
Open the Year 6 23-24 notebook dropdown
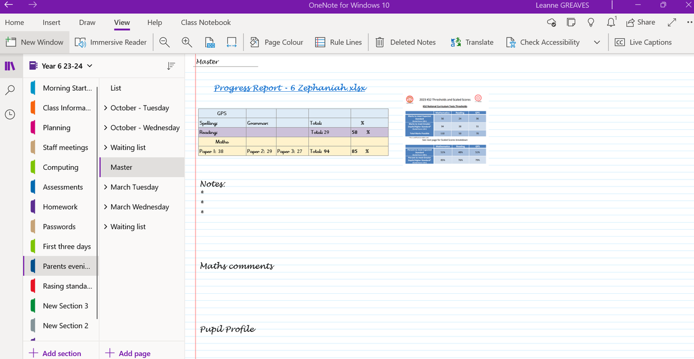(x=60, y=66)
